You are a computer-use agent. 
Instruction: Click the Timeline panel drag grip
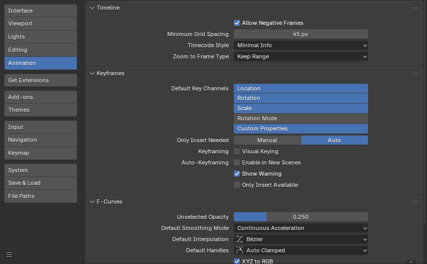click(415, 8)
